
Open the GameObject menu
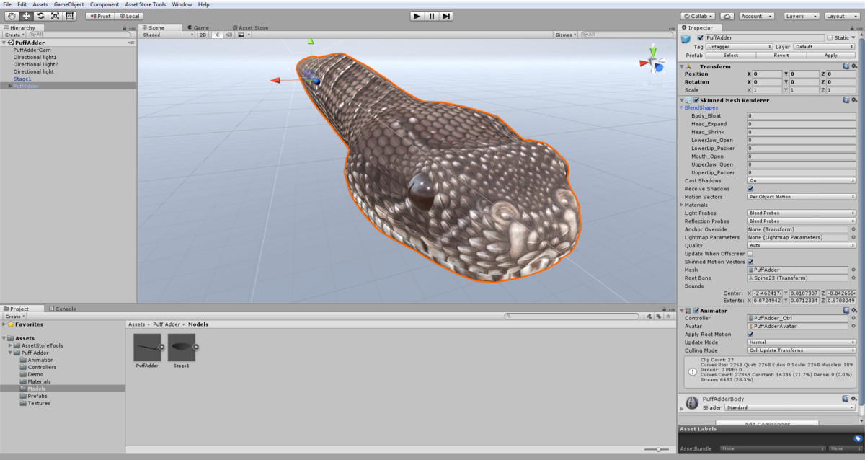tap(68, 4)
